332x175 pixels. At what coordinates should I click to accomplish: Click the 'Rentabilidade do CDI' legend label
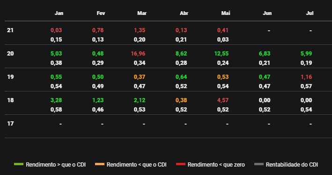[292, 165]
